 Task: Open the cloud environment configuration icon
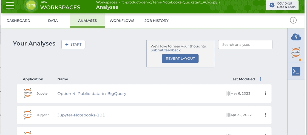pos(296,37)
